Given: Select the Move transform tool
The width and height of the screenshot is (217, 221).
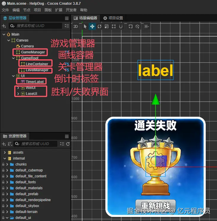Looking at the screenshot, I should pos(92,26).
